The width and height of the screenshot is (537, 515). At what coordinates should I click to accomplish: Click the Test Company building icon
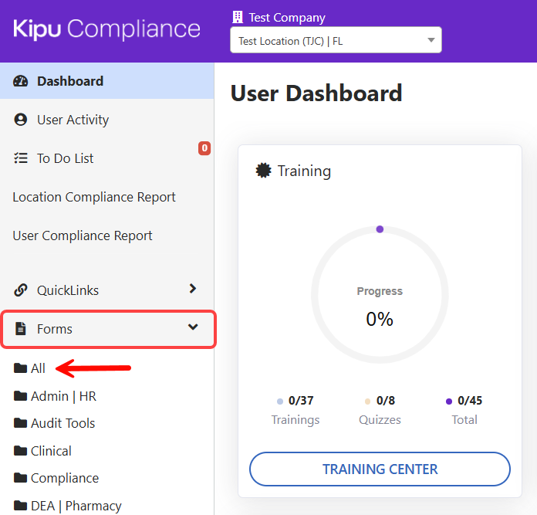(237, 17)
